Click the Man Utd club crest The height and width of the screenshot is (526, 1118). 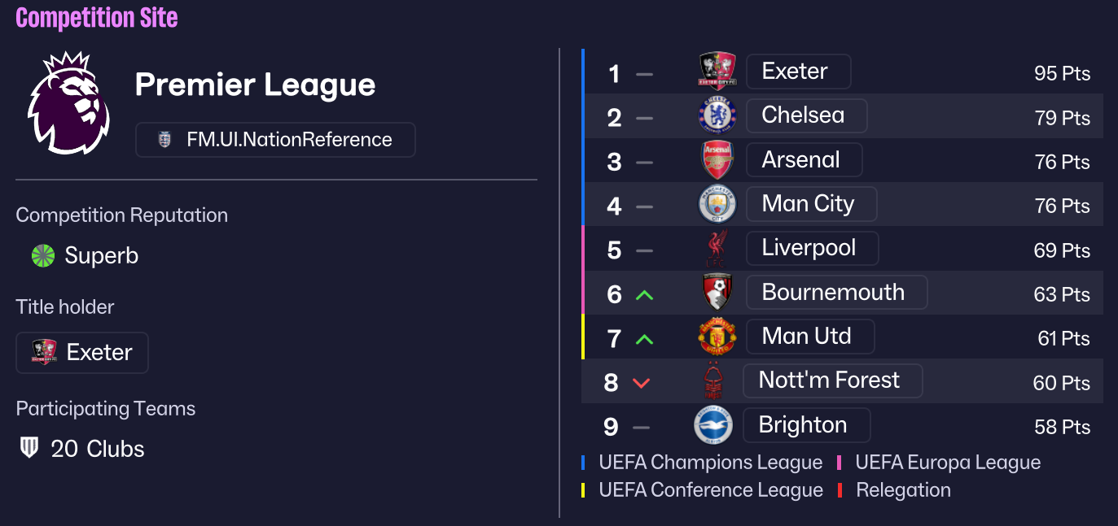point(717,337)
